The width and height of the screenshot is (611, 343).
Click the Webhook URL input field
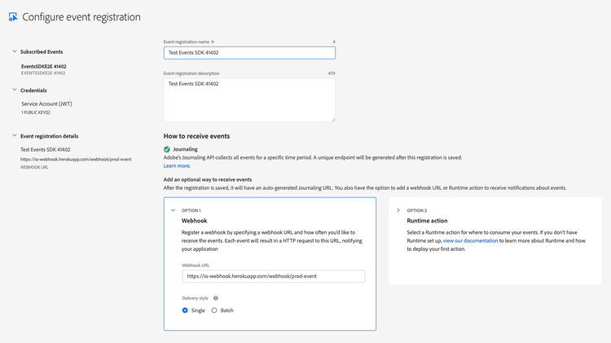tap(273, 277)
